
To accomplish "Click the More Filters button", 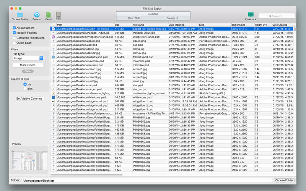I will click(x=28, y=65).
